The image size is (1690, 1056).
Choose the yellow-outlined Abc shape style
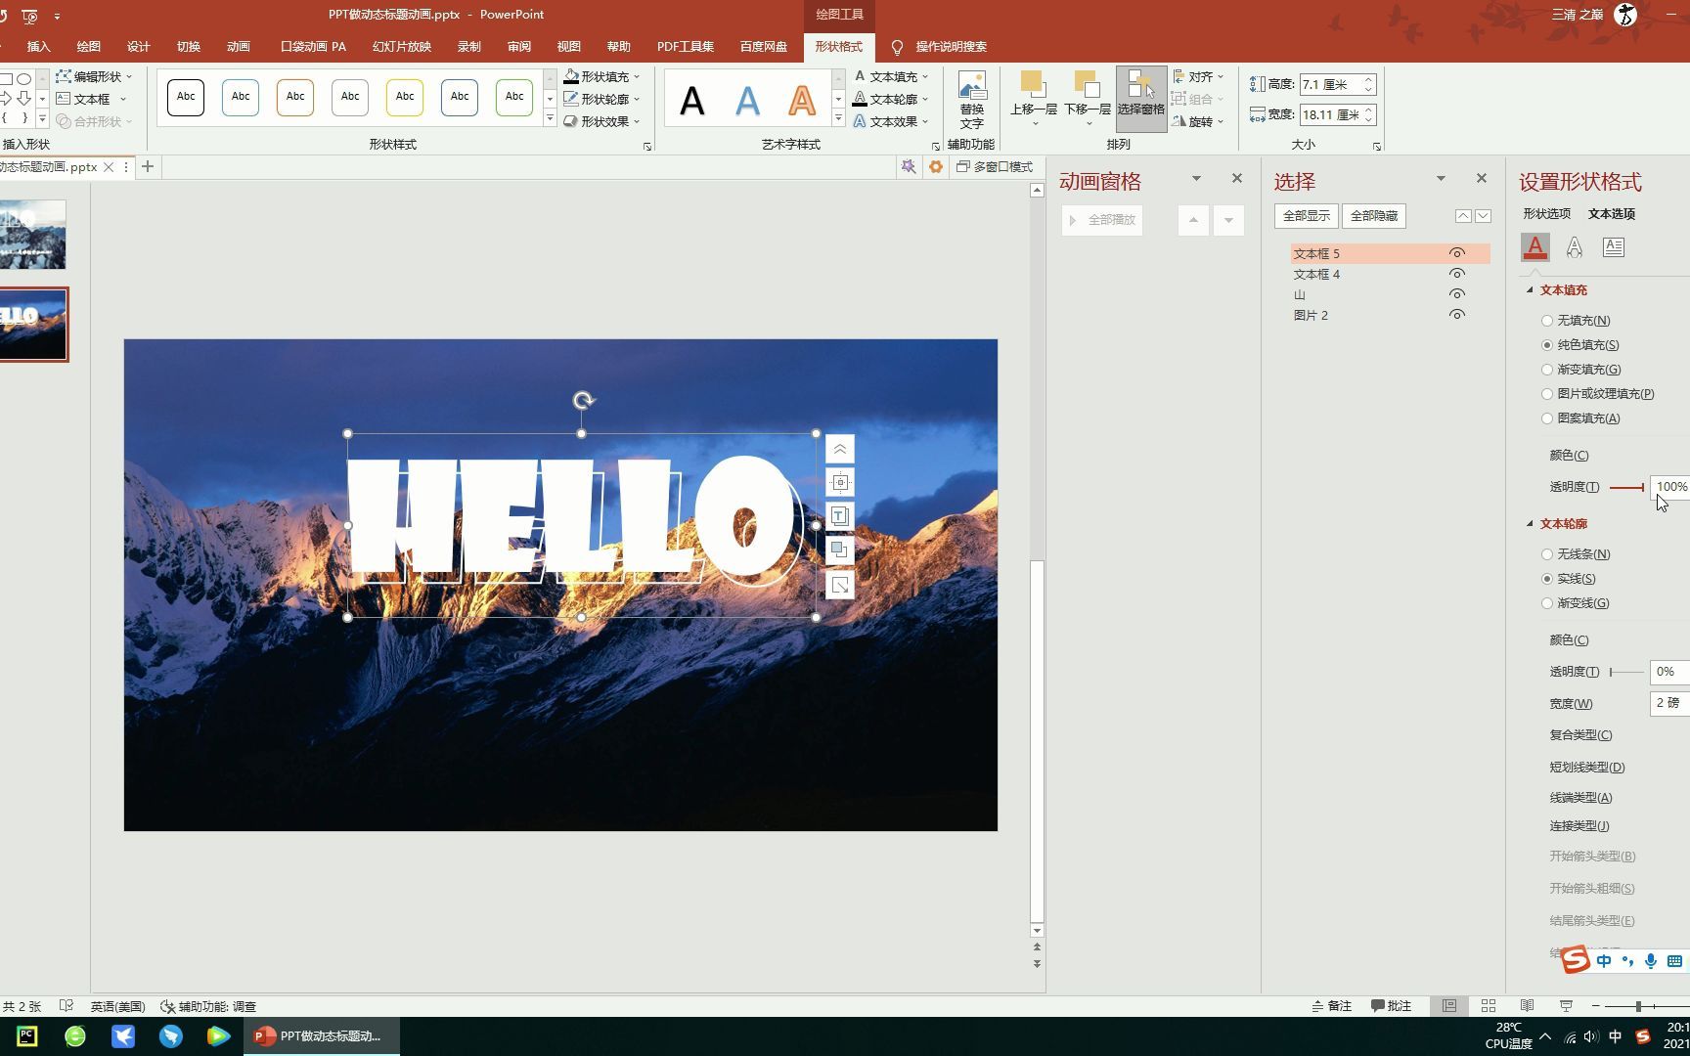tap(405, 97)
